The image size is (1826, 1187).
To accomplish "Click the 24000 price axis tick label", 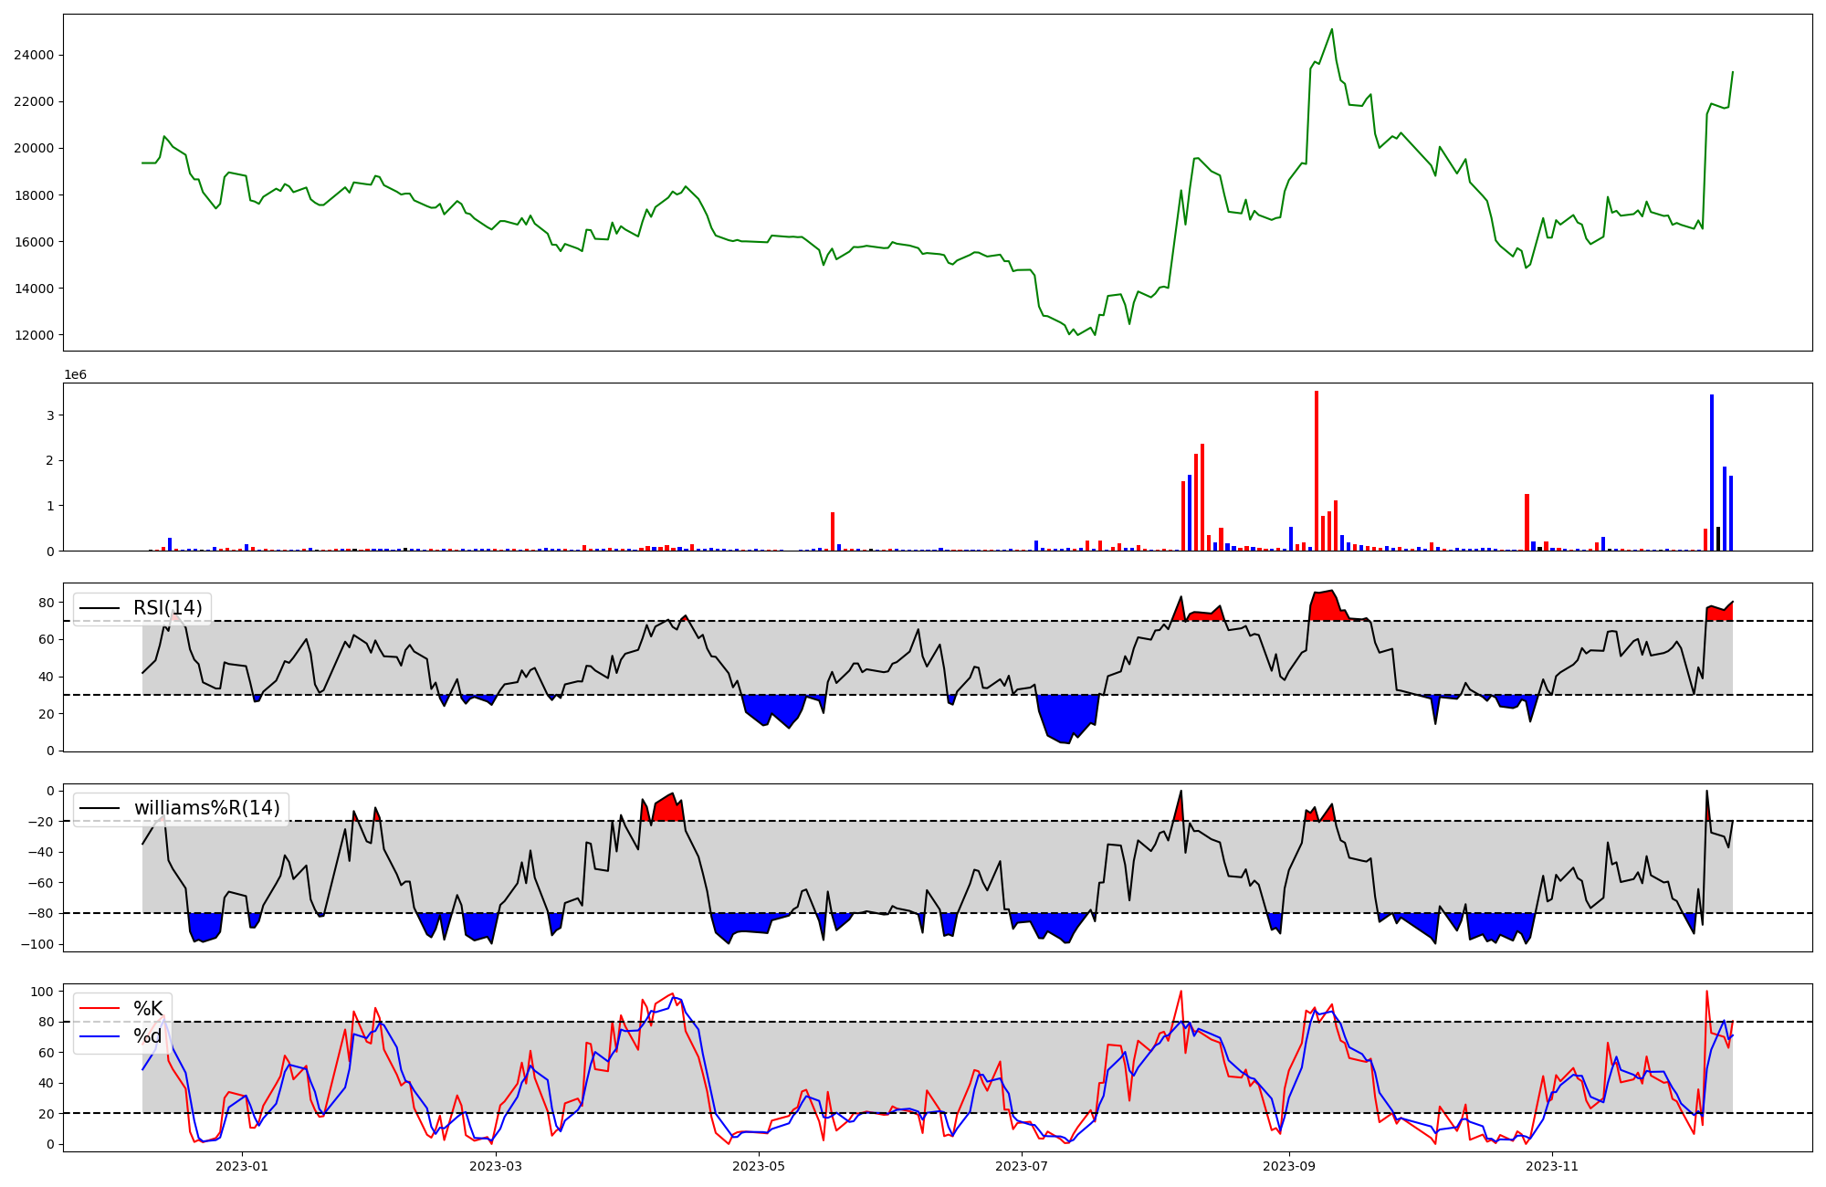I will [x=34, y=56].
